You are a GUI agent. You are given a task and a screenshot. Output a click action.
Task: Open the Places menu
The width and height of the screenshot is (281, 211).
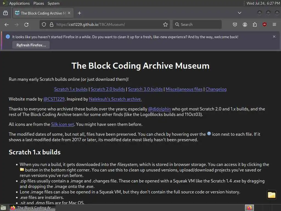[x=38, y=3]
